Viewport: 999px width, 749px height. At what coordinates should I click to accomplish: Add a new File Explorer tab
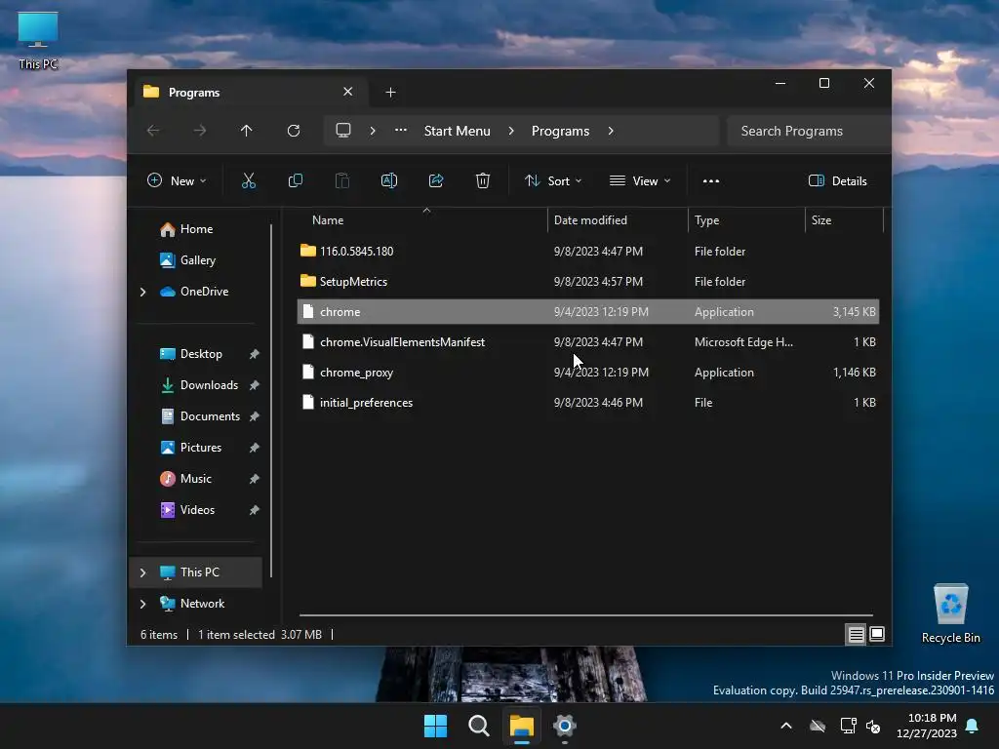coord(390,93)
